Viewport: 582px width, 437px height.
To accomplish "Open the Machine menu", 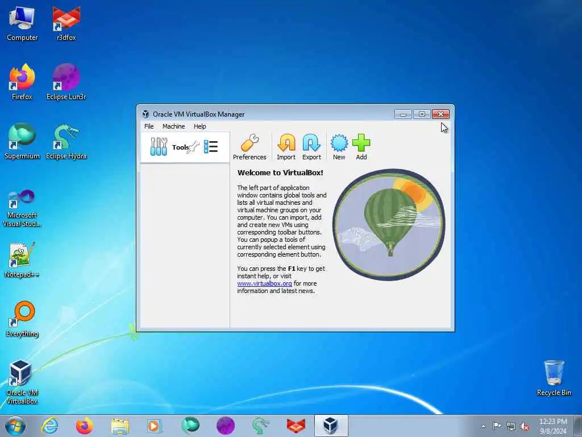I will (173, 126).
